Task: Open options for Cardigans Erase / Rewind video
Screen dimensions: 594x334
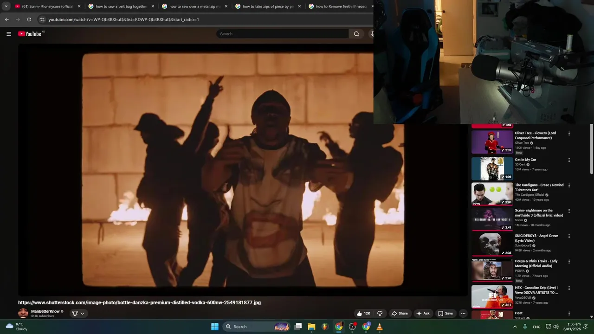Action: tap(569, 186)
